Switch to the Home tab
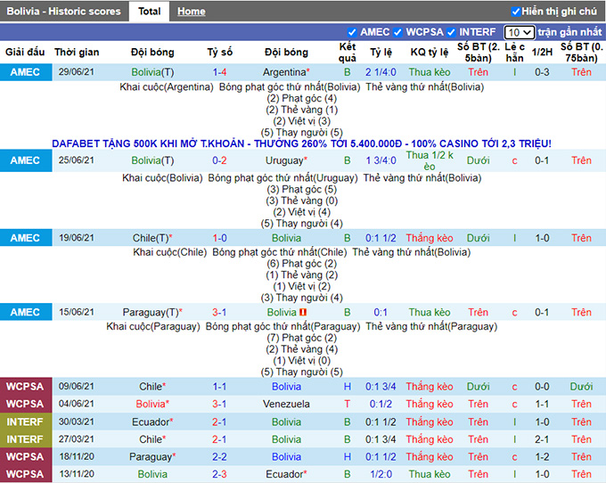This screenshot has width=606, height=483. pos(191,12)
